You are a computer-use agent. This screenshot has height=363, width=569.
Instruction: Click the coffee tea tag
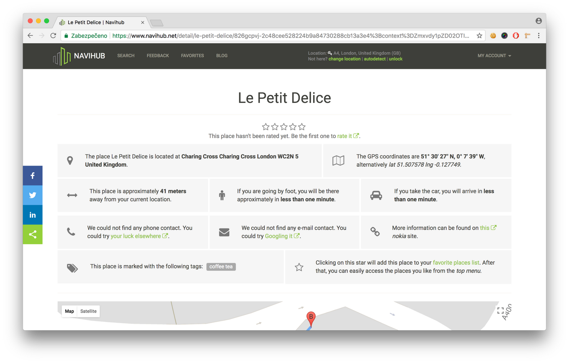(x=221, y=266)
